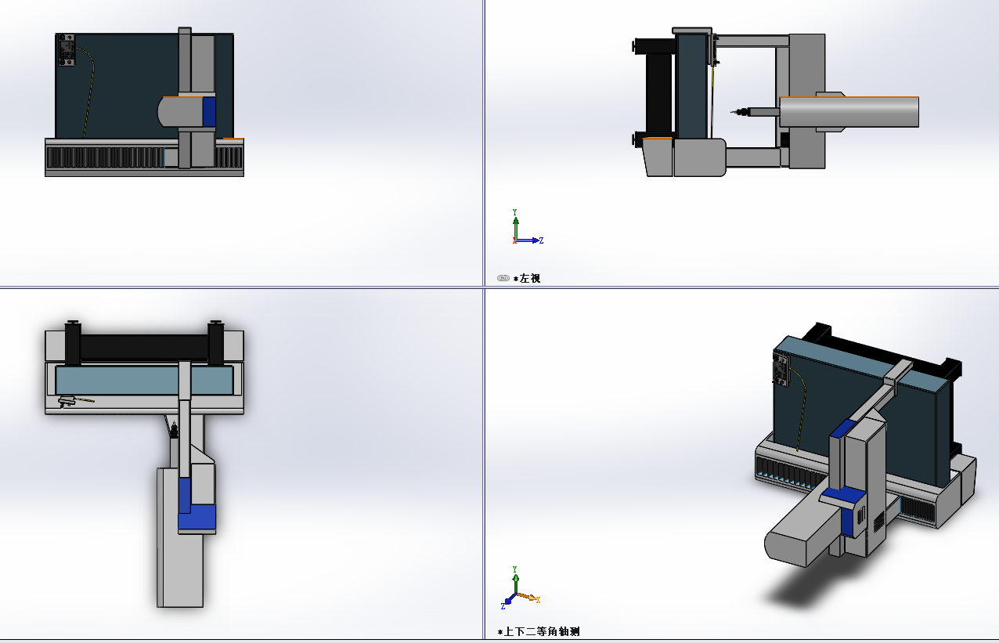
Task: Select the long gray arm in the top-view viewport
Action: pyautogui.click(x=181, y=539)
